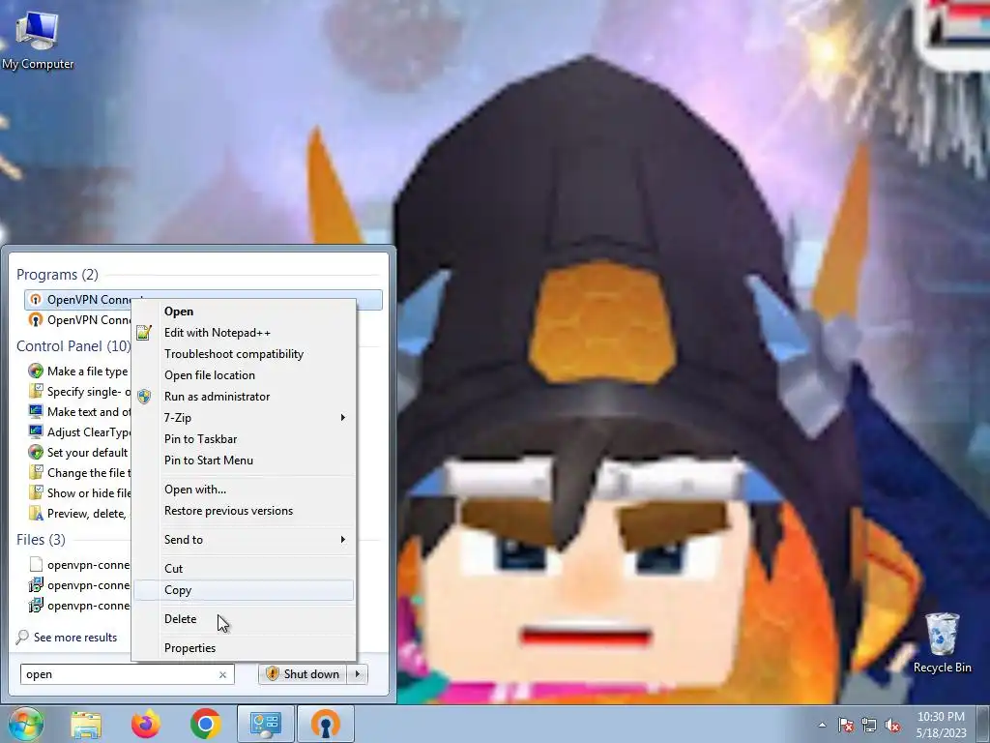
Task: Choose Pin to Start Menu
Action: 243,460
